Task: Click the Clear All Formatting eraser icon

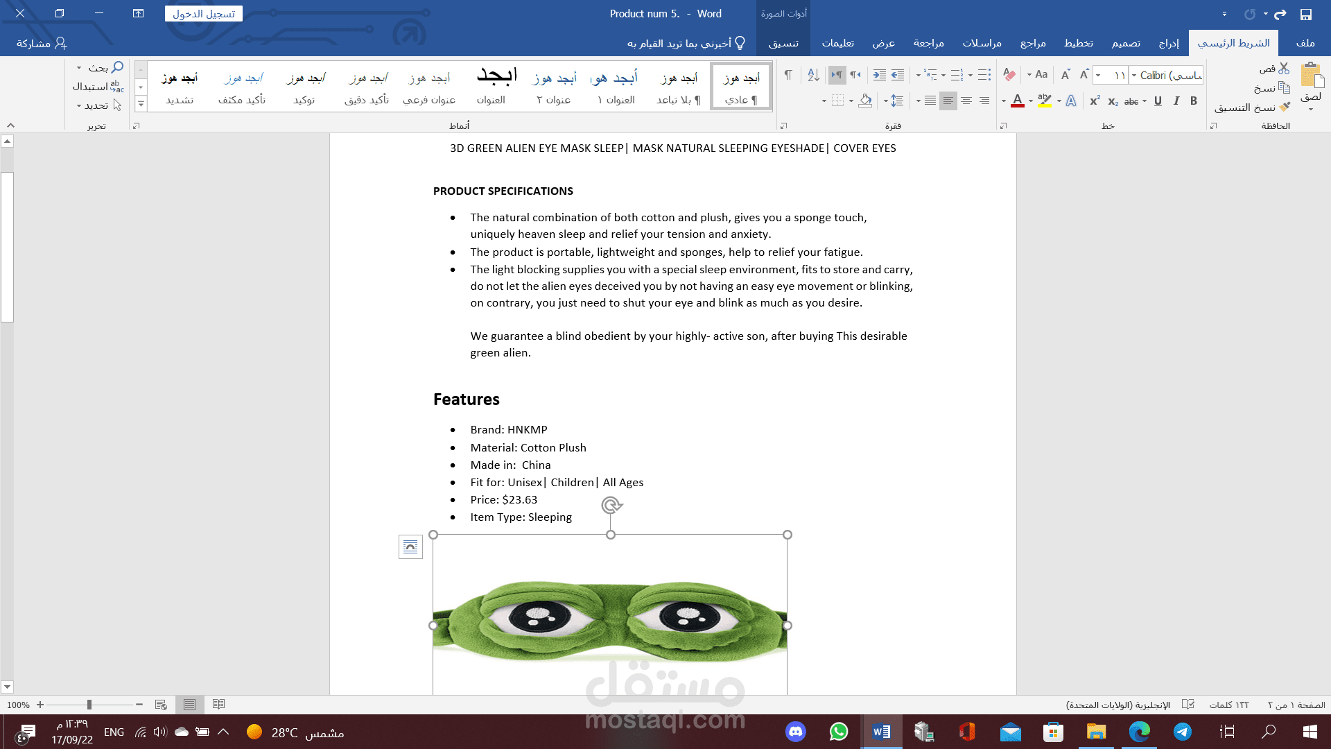Action: (x=1009, y=75)
